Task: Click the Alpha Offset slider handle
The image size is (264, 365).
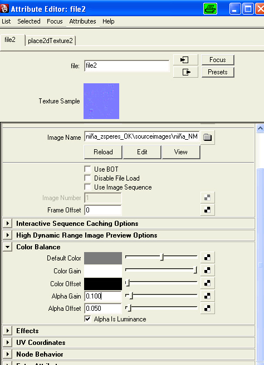Action: [130, 308]
